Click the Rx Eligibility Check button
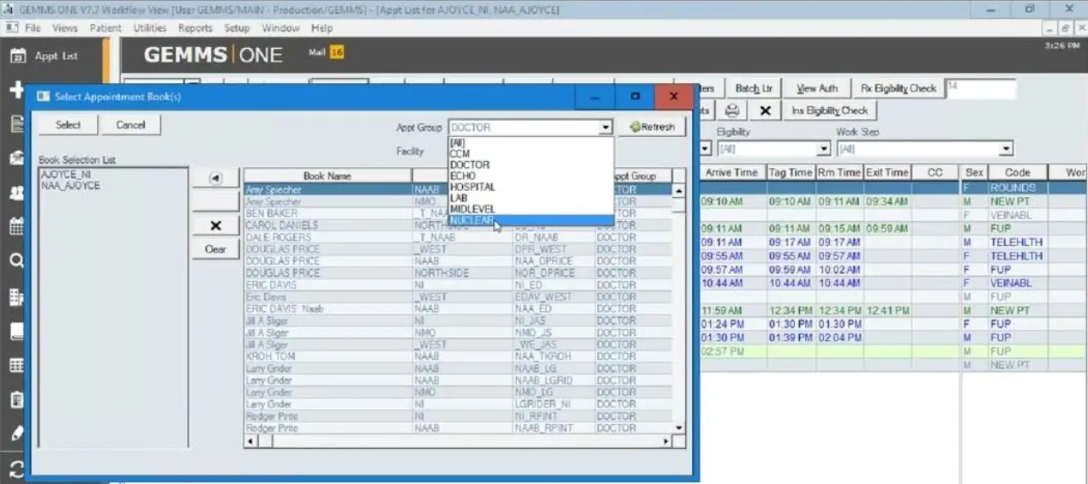The height and width of the screenshot is (484, 1088). [899, 88]
